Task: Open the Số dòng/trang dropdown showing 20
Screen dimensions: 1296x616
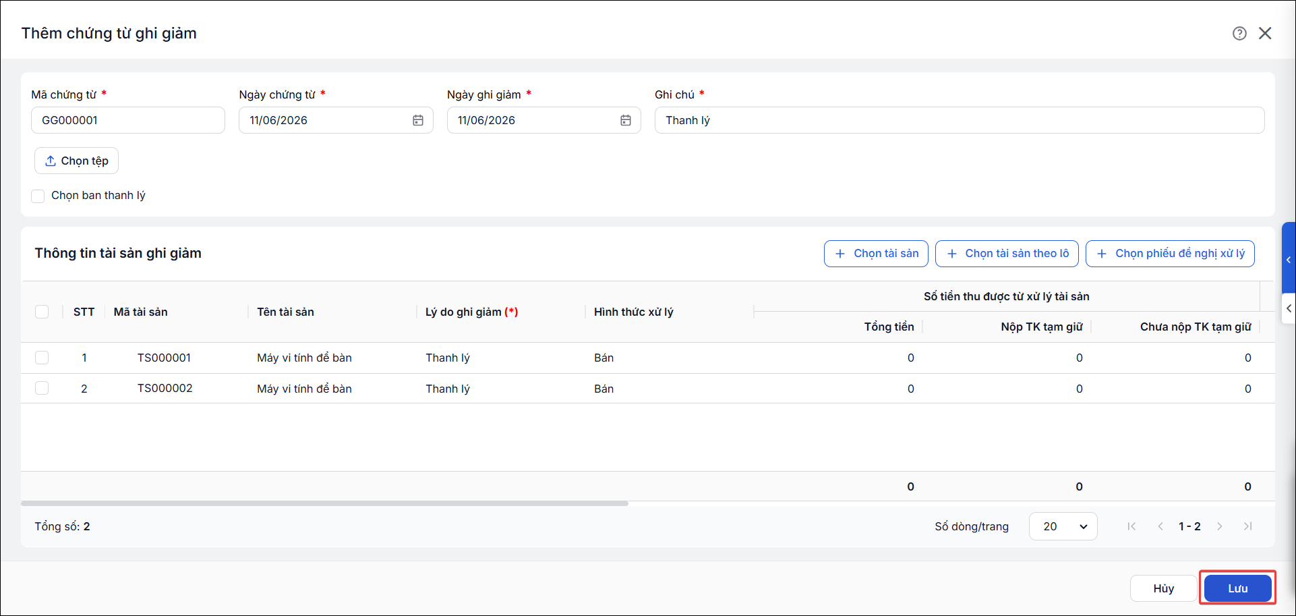Action: click(x=1063, y=526)
